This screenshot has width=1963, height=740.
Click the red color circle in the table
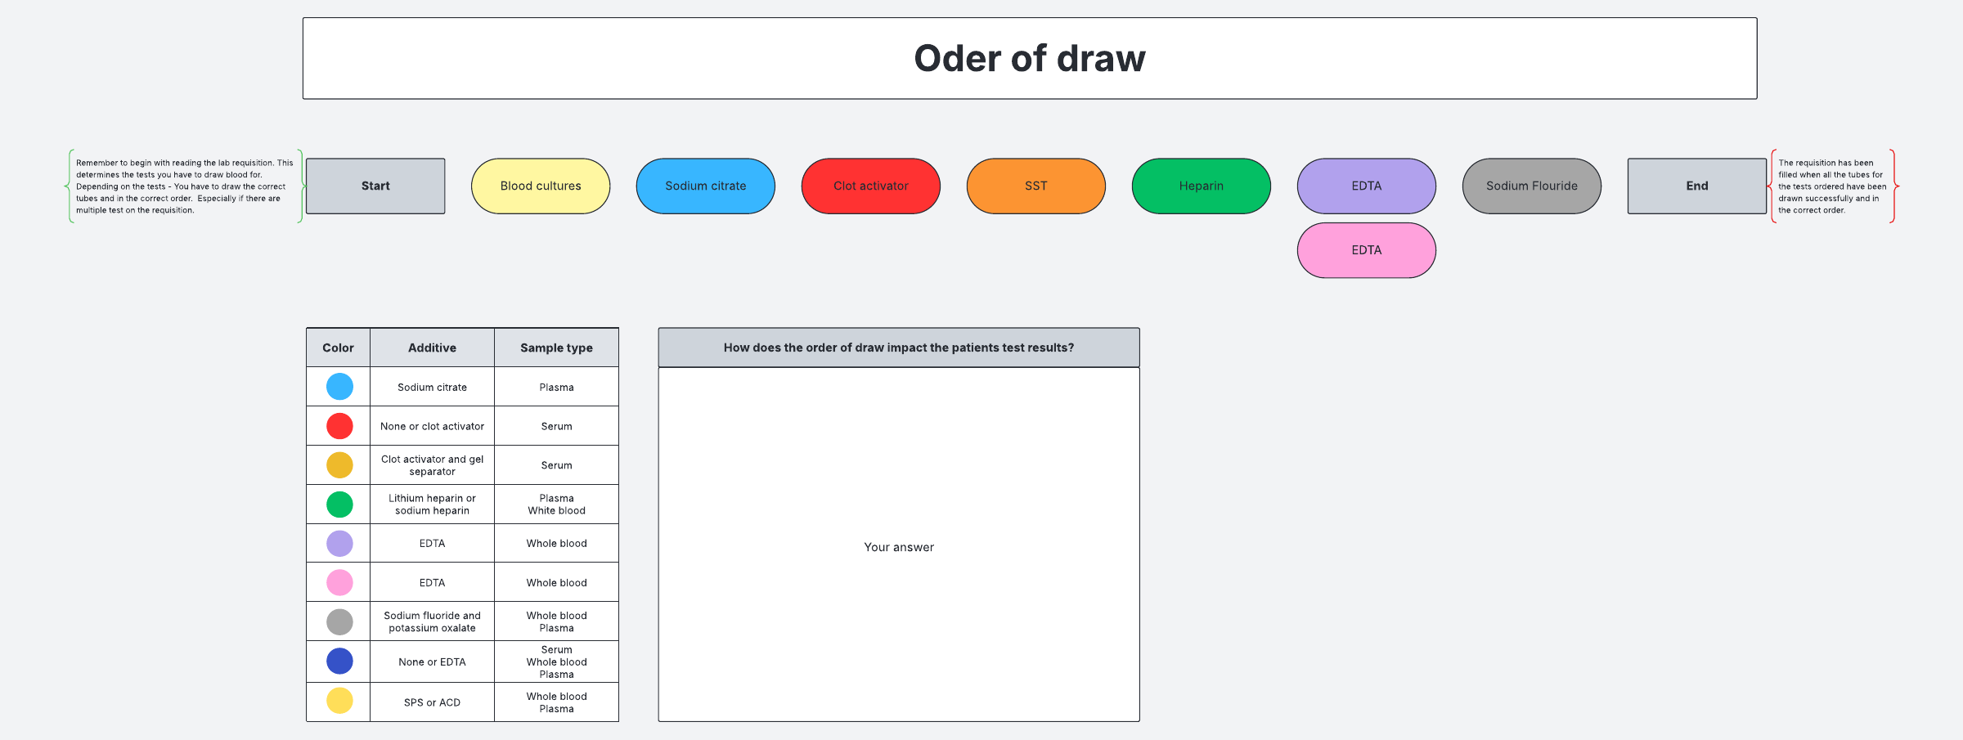339,426
